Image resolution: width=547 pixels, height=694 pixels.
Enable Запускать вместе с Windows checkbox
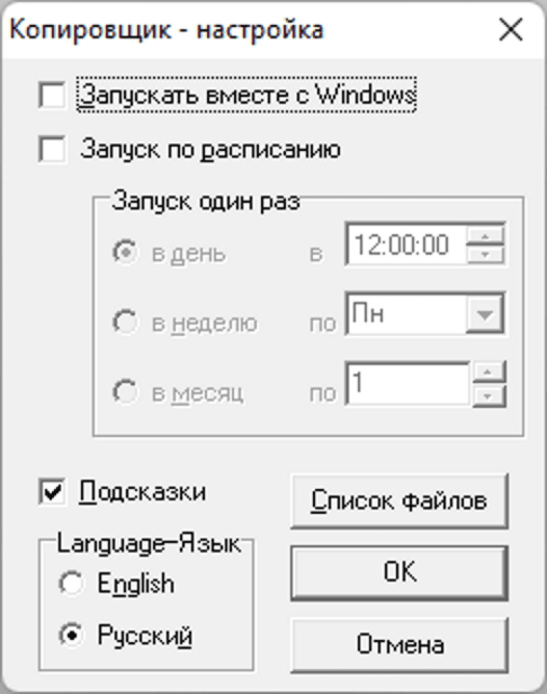52,96
